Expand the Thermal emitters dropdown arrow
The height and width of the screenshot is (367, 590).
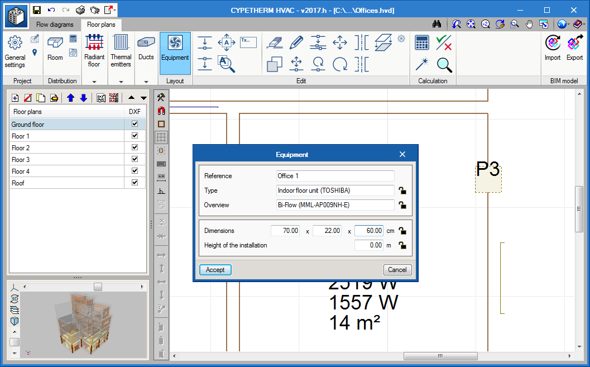(121, 82)
